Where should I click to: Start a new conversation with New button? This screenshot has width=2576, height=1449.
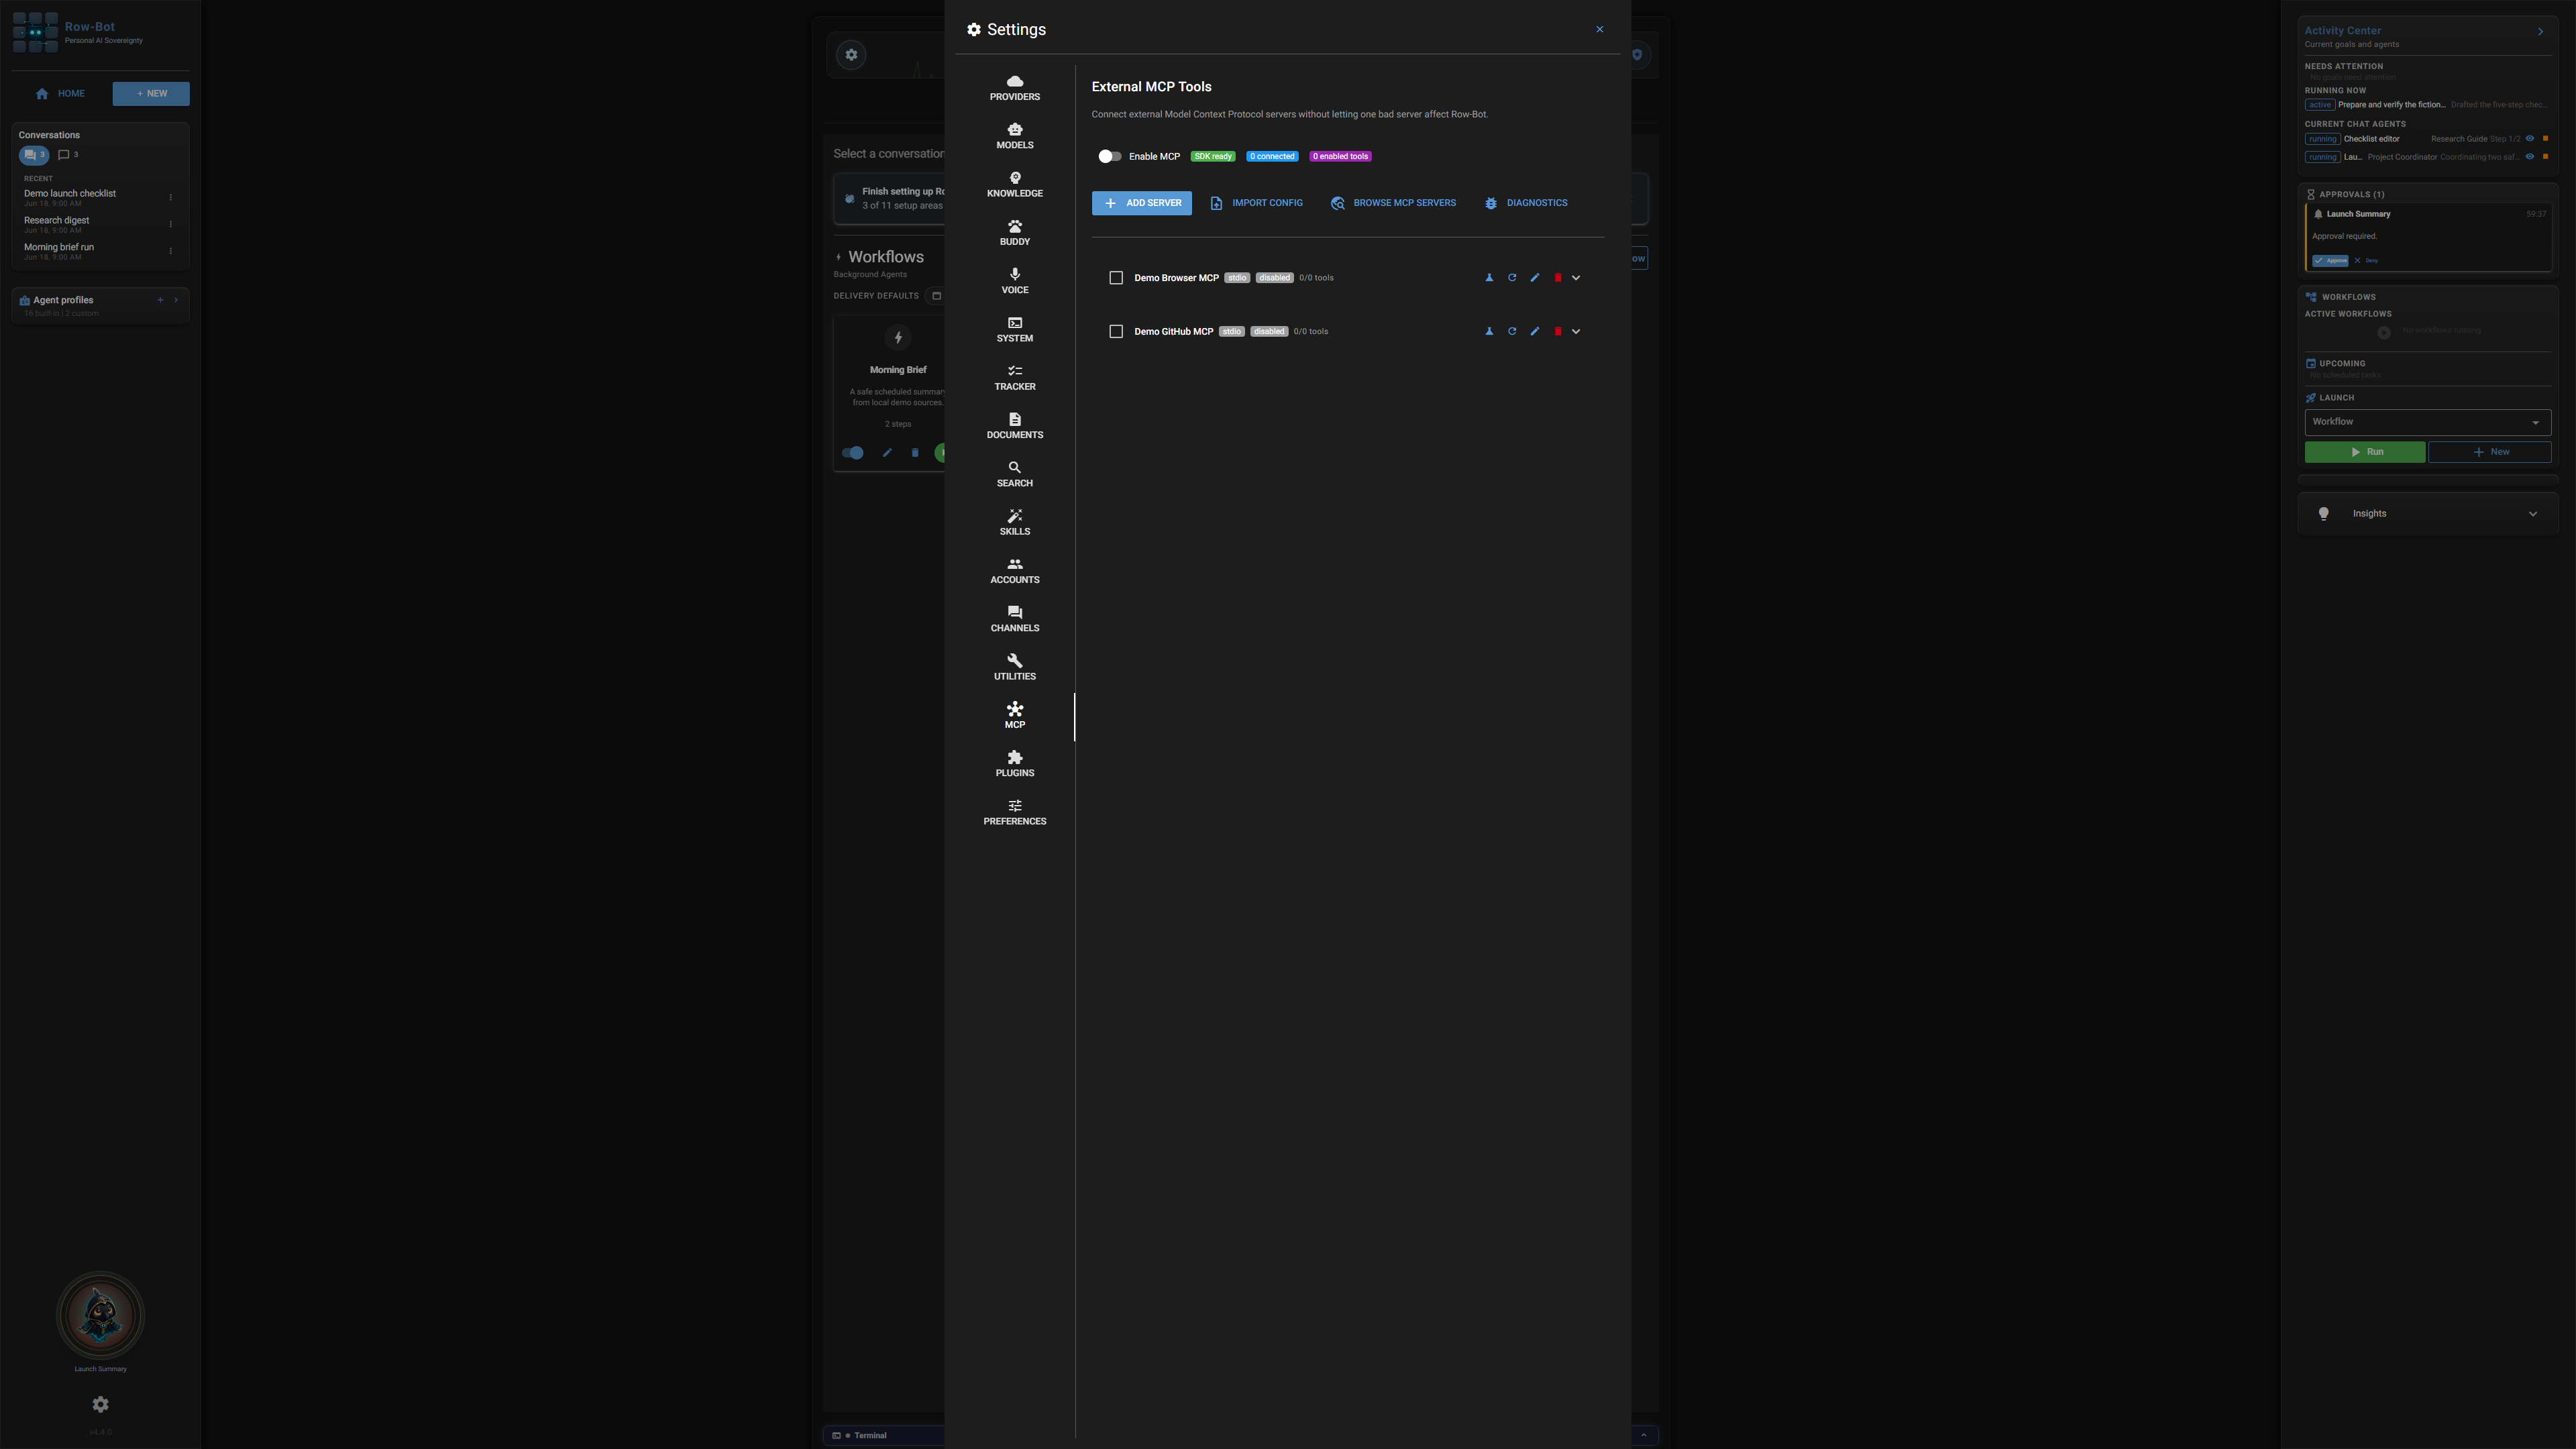pos(151,94)
